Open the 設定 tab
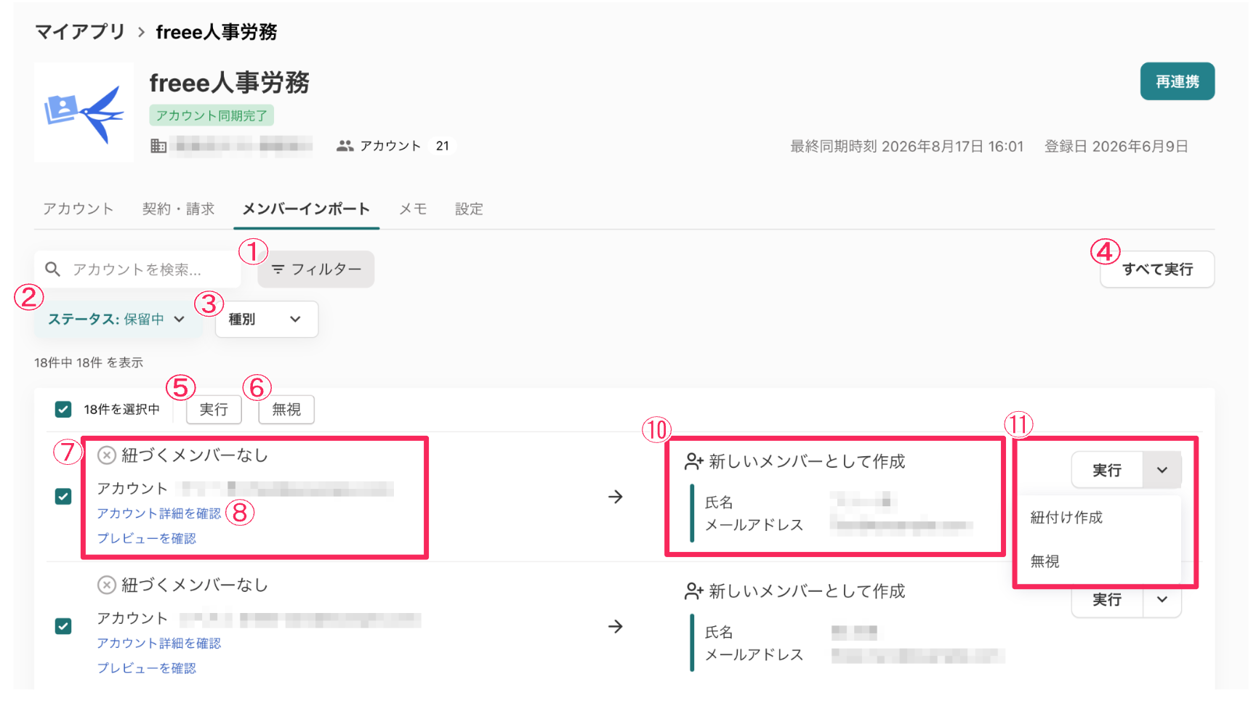The width and height of the screenshot is (1256, 706). click(469, 209)
